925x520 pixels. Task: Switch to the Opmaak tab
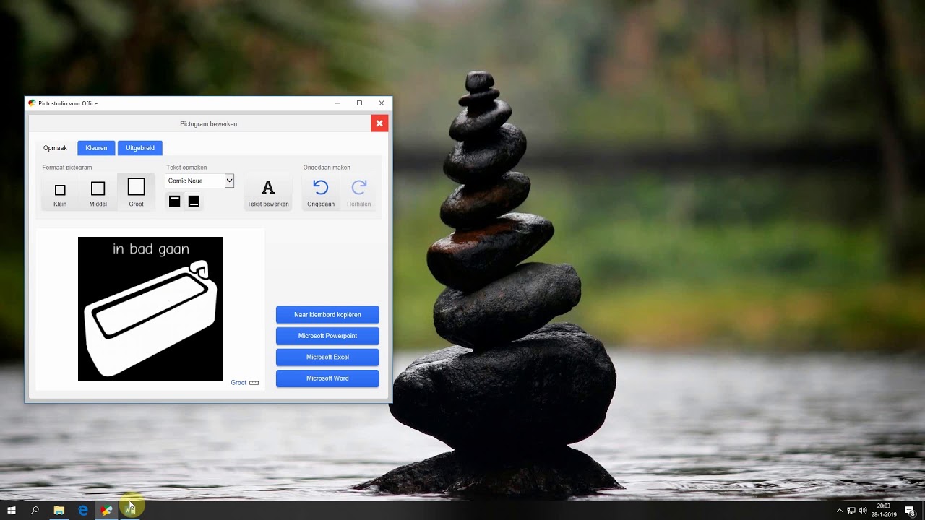(55, 148)
